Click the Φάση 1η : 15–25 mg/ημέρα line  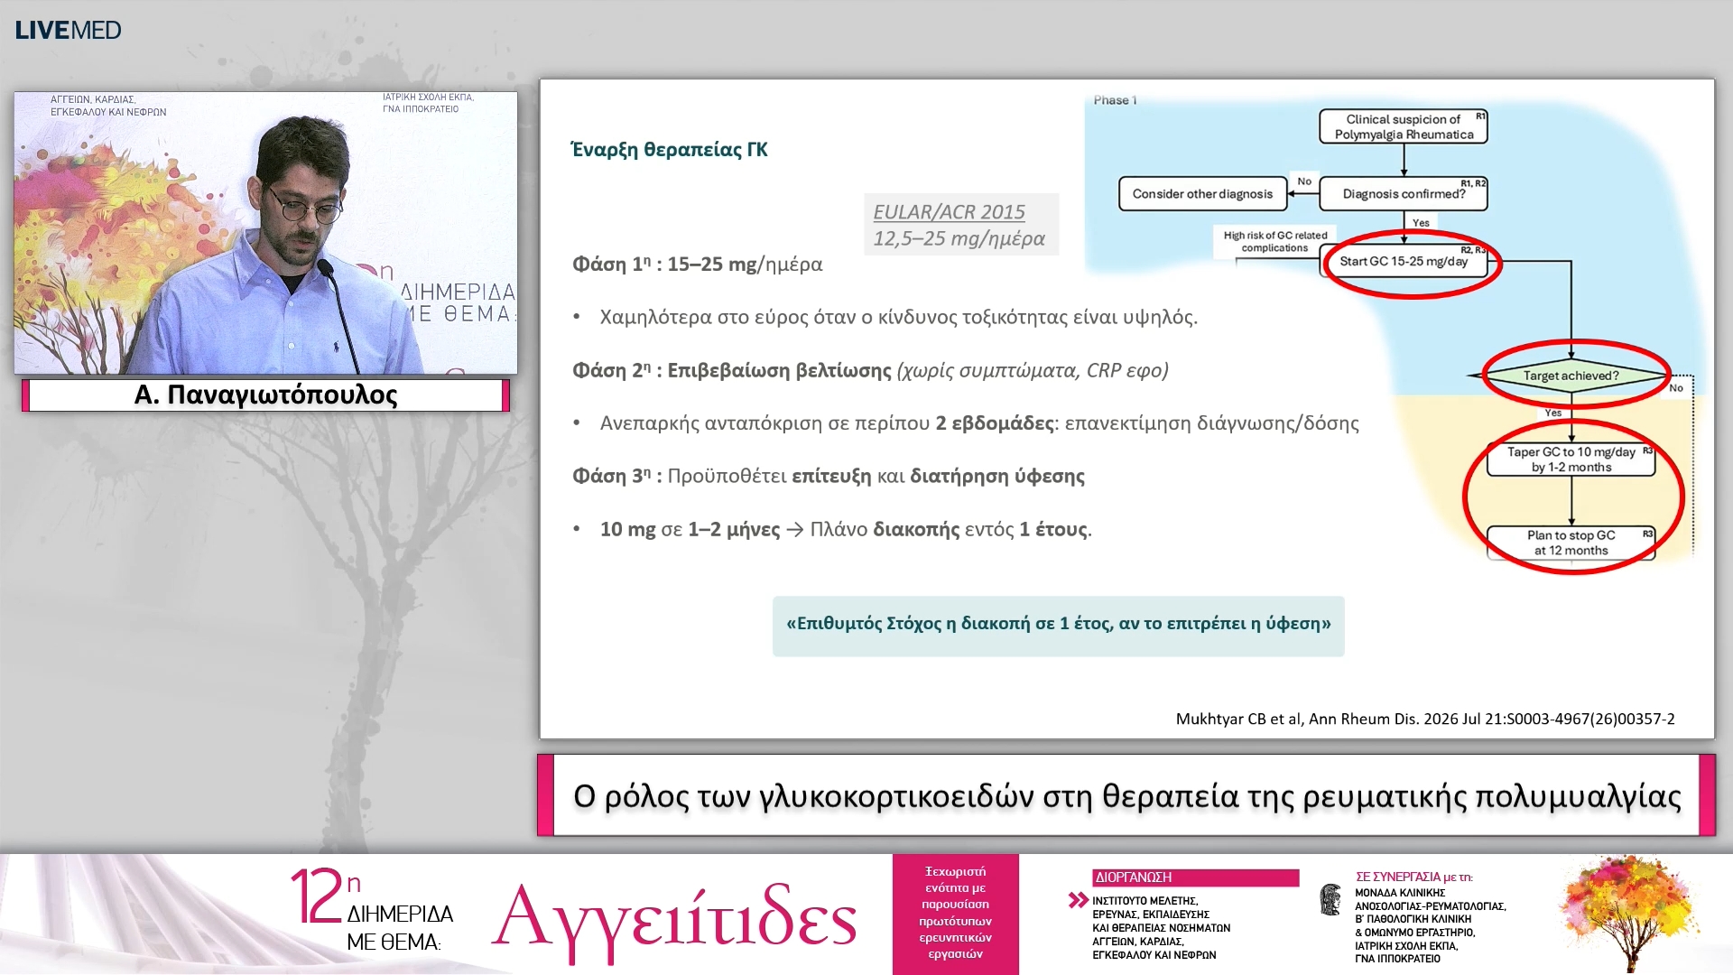697,265
